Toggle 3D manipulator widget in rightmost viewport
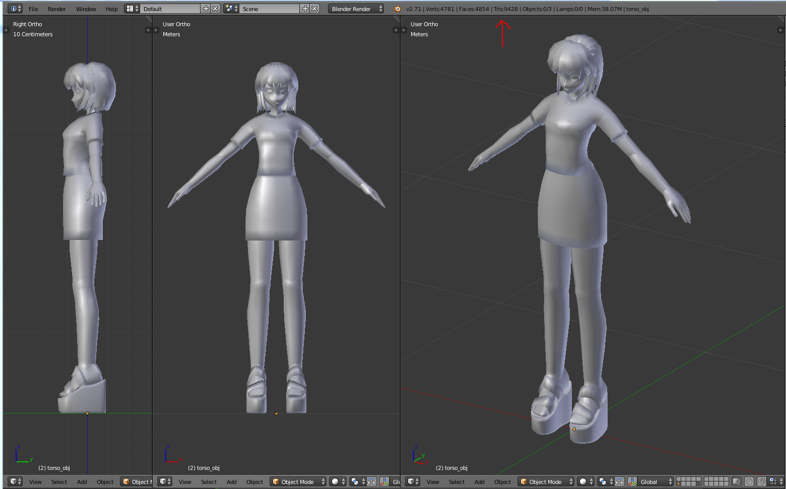This screenshot has height=489, width=786. click(632, 481)
